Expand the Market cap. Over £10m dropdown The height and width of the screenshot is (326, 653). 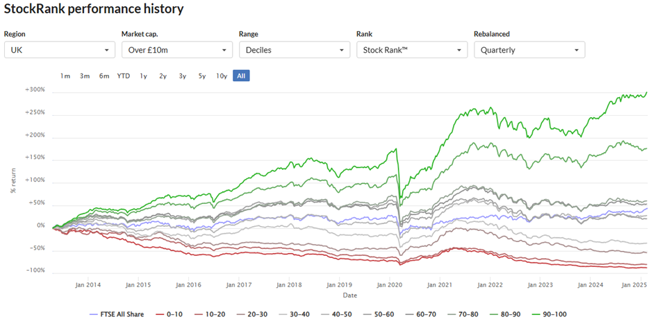point(177,50)
